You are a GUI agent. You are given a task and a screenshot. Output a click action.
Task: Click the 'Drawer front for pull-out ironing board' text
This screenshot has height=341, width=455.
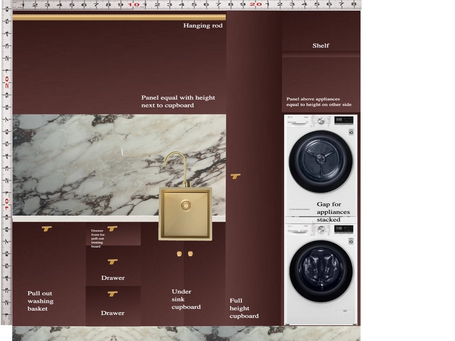[x=98, y=238]
